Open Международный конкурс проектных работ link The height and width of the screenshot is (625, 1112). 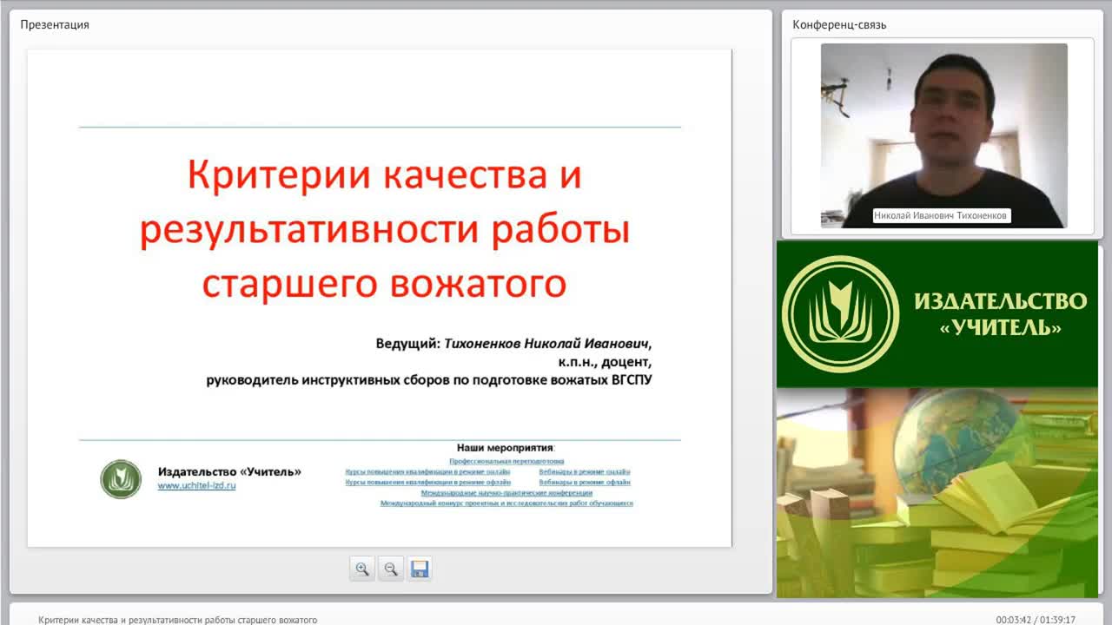coord(506,503)
